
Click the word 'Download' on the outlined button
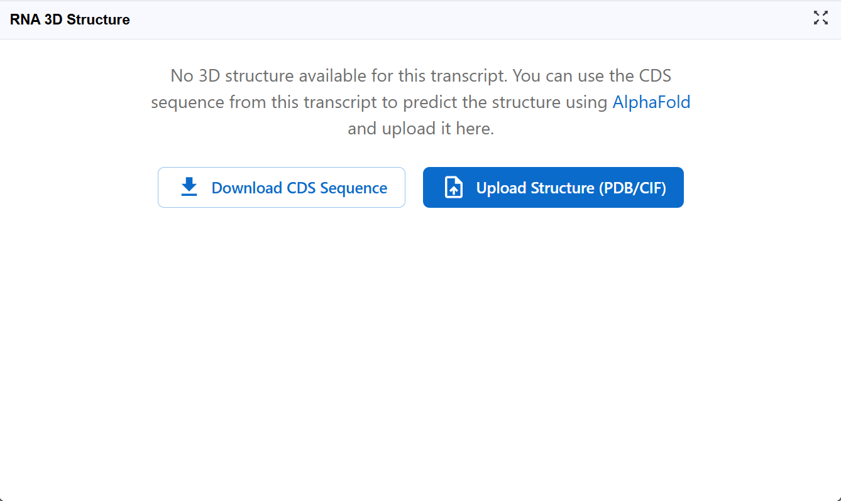246,188
